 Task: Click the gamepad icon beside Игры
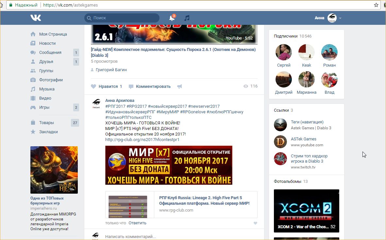[33, 107]
